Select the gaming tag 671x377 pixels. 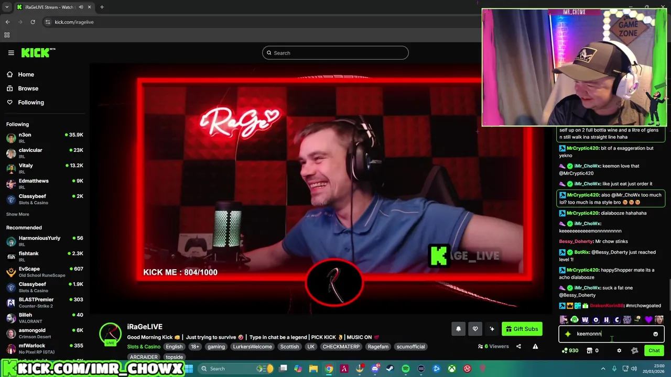coord(216,347)
